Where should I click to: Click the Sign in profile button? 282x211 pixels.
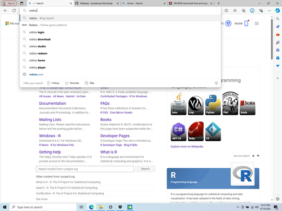click(10, 3)
